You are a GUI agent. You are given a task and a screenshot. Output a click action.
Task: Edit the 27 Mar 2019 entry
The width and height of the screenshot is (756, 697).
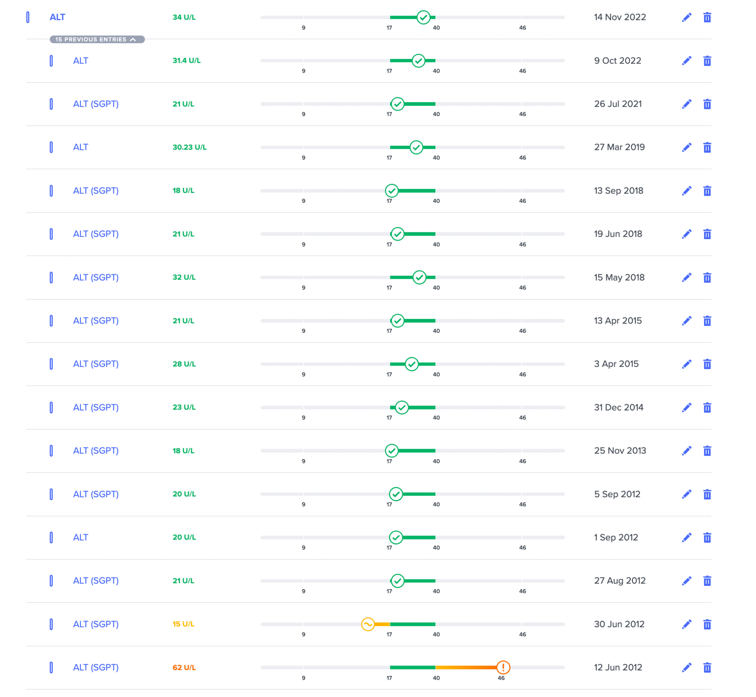pos(687,147)
